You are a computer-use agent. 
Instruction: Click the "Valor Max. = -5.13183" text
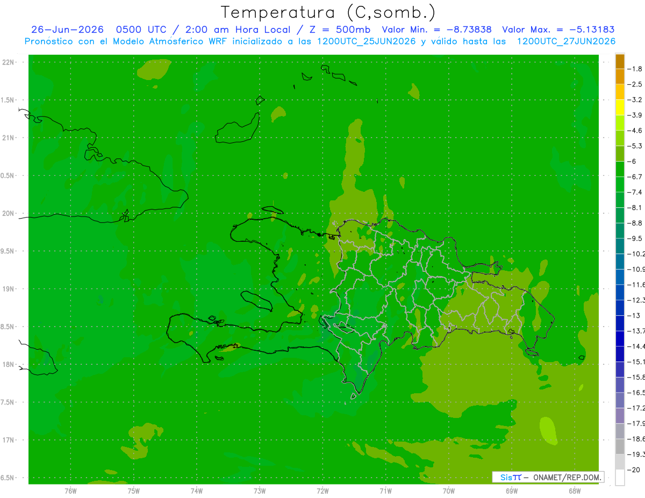[x=558, y=30]
